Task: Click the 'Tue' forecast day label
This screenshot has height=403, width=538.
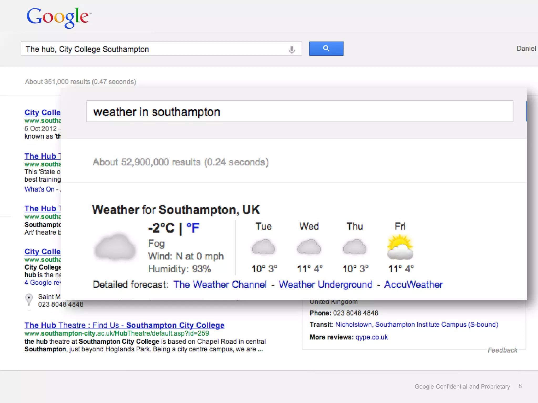Action: (x=263, y=226)
